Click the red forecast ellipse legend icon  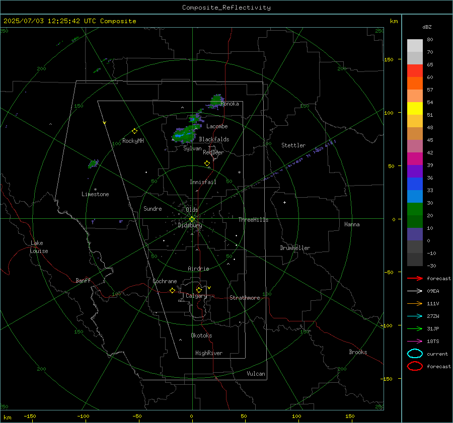tap(415, 366)
